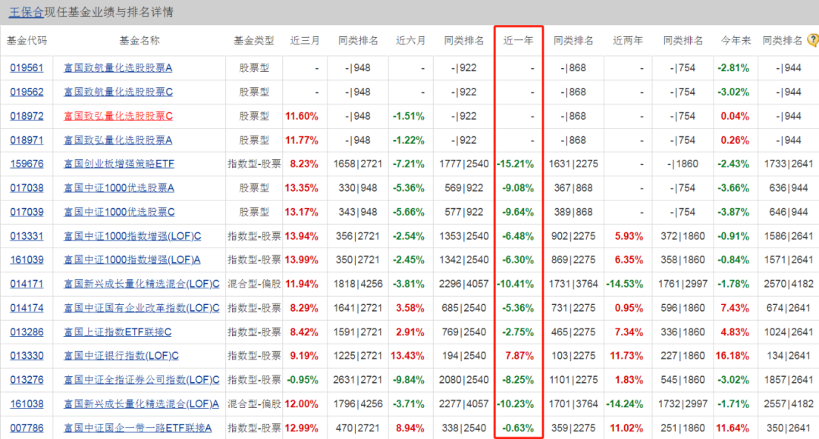Screen dimensions: 819x439
Task: Click the 基金类型 column header
Action: pyautogui.click(x=254, y=40)
